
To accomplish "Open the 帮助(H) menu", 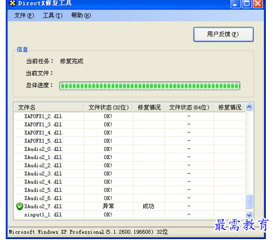I will pos(81,15).
